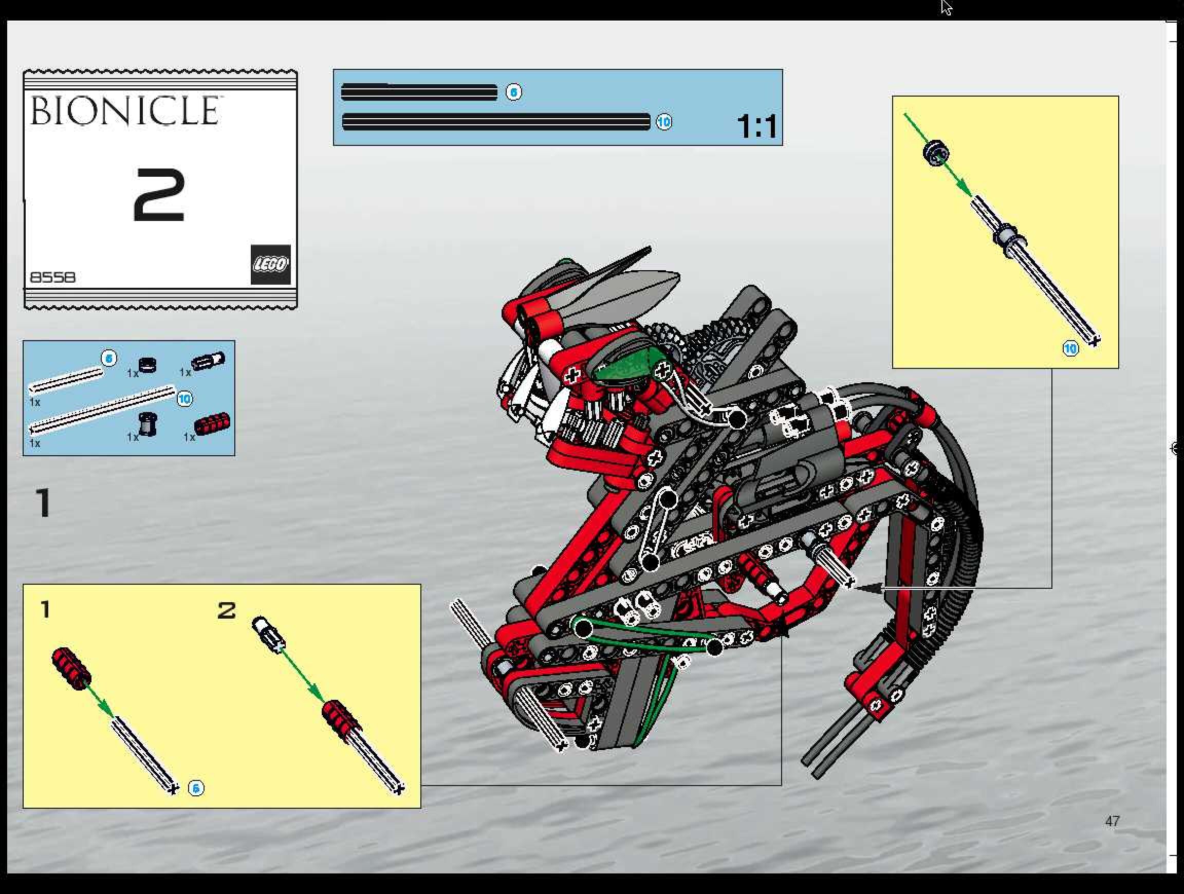Click the BIONICLE title text
The width and height of the screenshot is (1184, 894).
click(x=125, y=111)
